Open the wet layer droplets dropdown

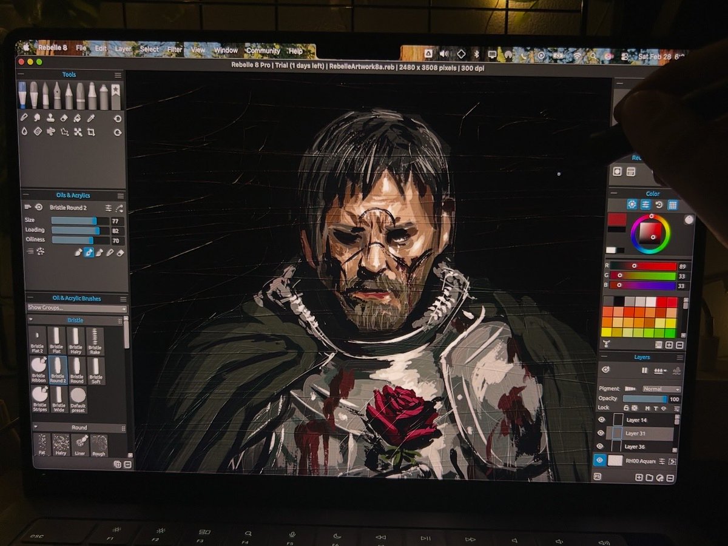(x=660, y=371)
